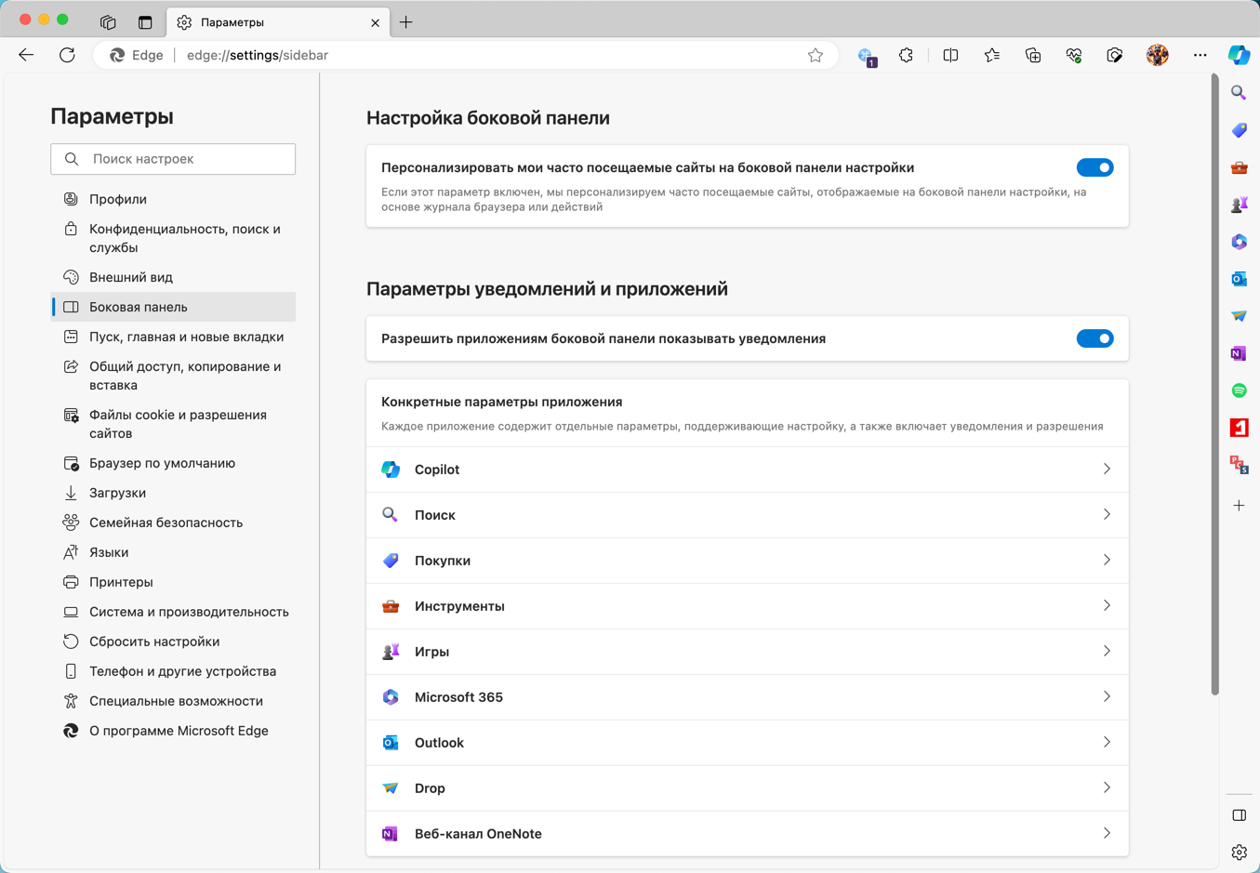Viewport: 1260px width, 873px height.
Task: Click the browser back arrow button
Action: click(x=26, y=56)
